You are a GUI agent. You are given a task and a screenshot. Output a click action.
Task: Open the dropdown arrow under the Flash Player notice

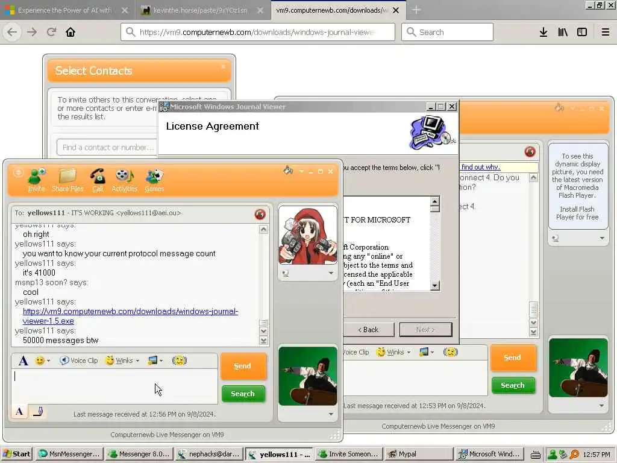click(602, 238)
